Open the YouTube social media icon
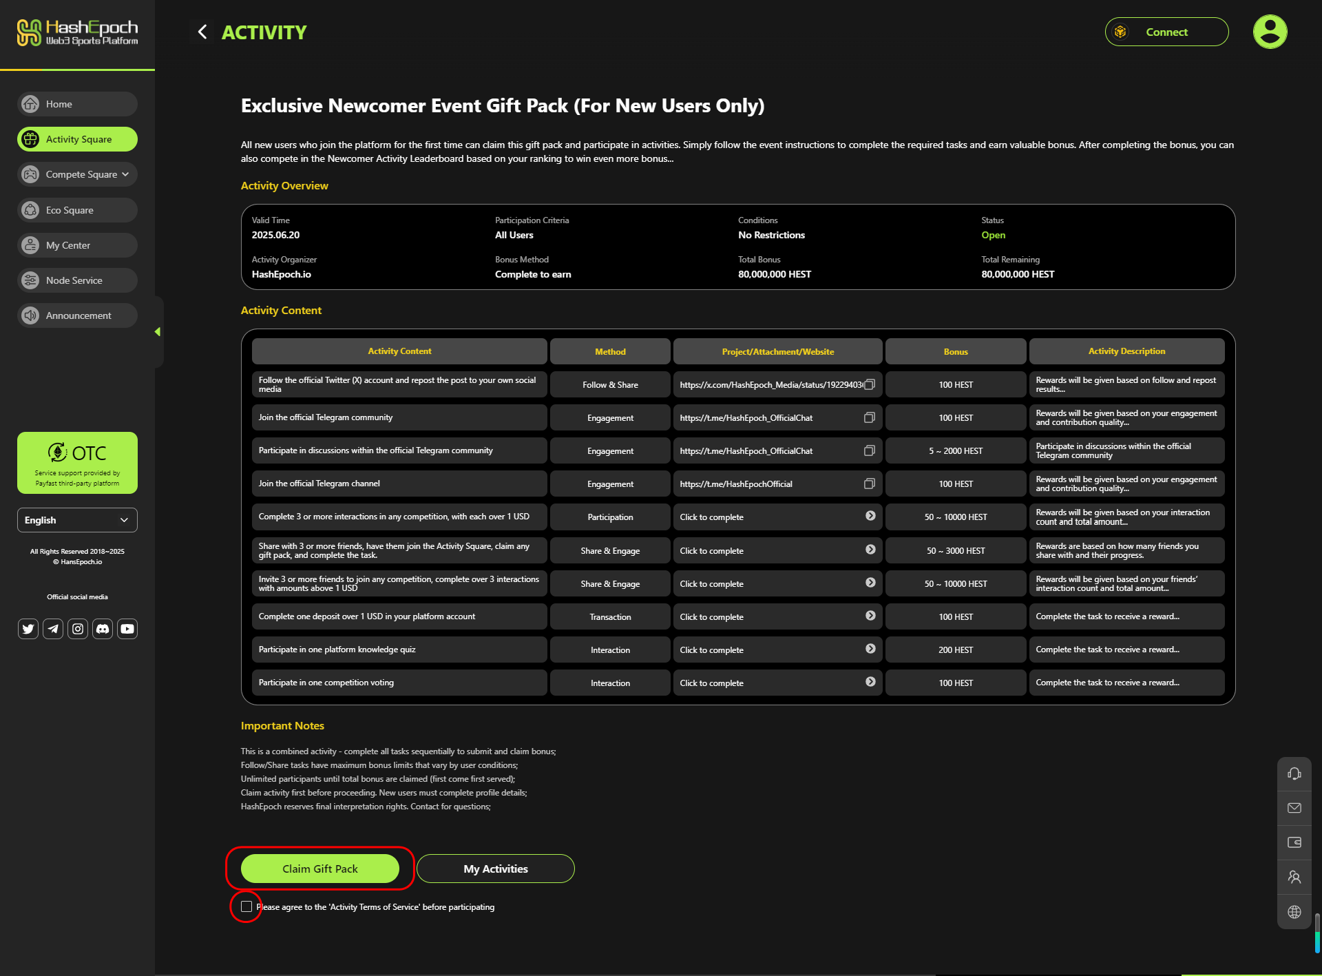 [x=127, y=629]
